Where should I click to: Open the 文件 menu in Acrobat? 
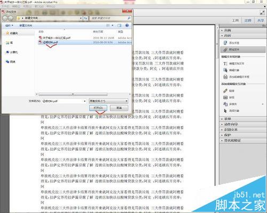point(5,6)
